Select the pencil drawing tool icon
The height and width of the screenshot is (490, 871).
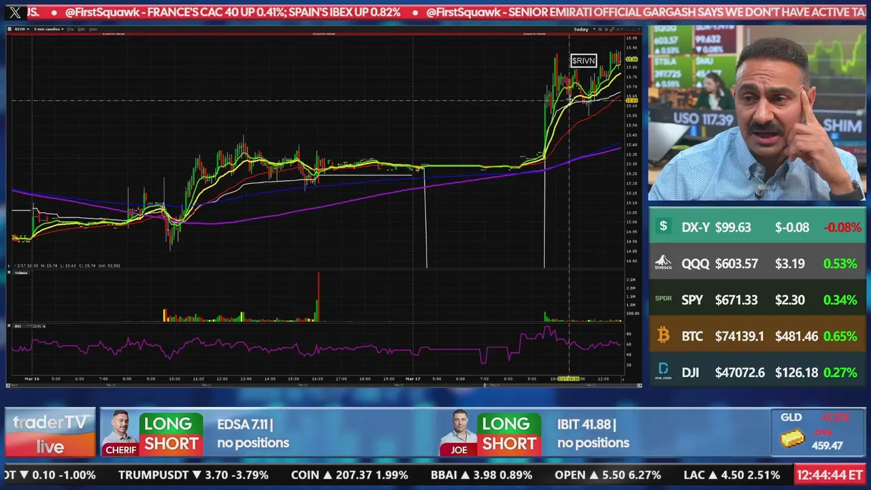pos(618,29)
